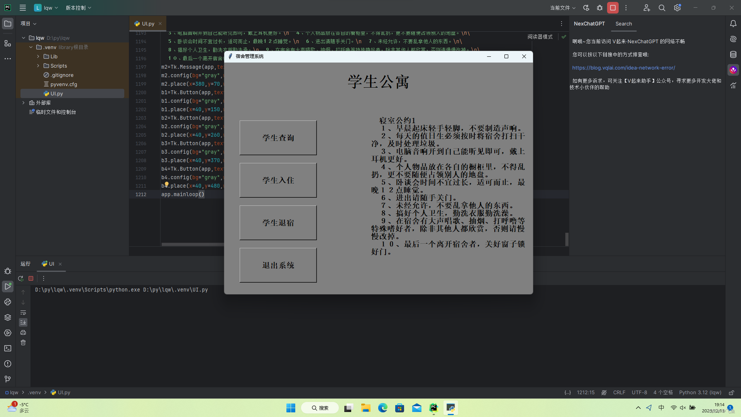
Task: Toggle read-only lock icon in status bar
Action: coord(731,392)
